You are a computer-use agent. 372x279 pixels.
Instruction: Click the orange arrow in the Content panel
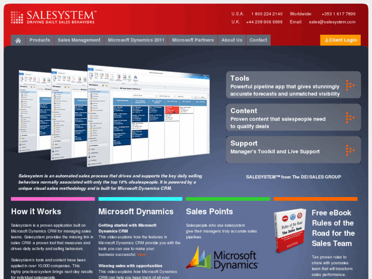coord(350,118)
